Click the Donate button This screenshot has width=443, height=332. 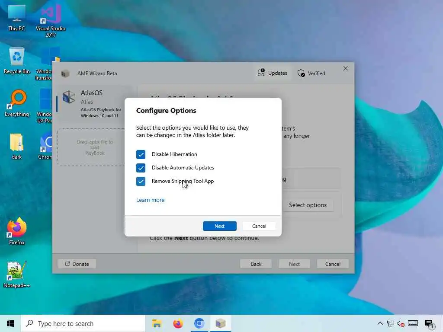[77, 264]
